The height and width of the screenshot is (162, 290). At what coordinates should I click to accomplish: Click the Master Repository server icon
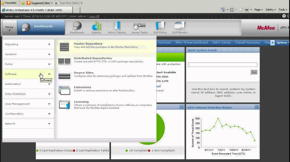tap(64, 47)
